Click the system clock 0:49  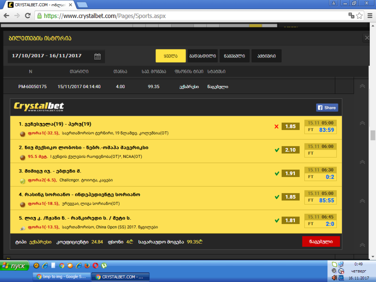(x=358, y=264)
